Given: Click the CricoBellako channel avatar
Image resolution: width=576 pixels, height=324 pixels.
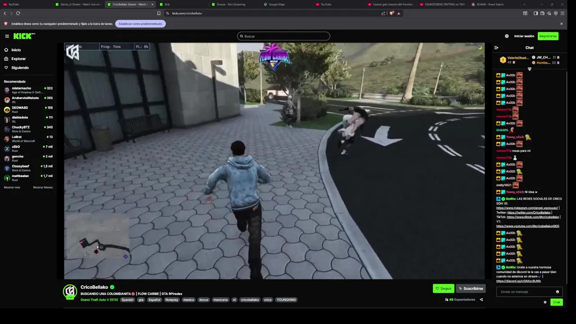Looking at the screenshot, I should coord(70,292).
